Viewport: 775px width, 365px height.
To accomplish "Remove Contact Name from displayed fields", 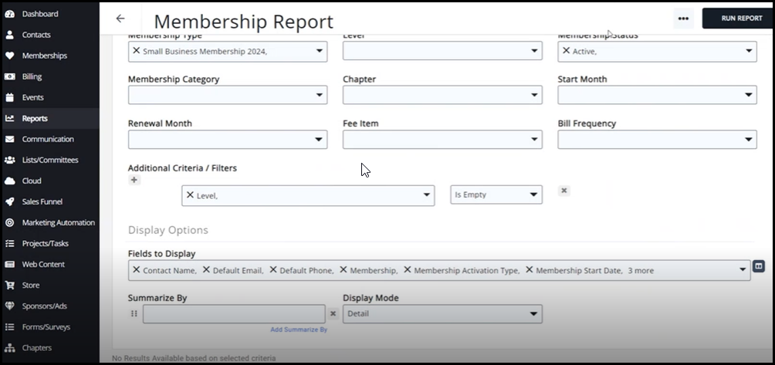I will (137, 270).
